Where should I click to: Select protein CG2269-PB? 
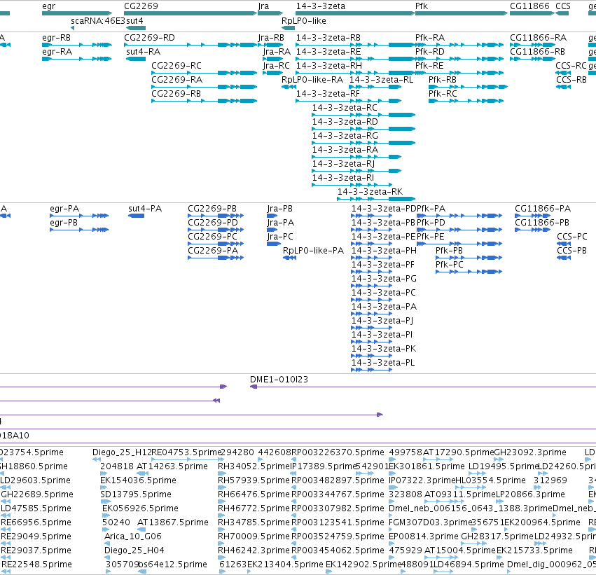[216, 216]
